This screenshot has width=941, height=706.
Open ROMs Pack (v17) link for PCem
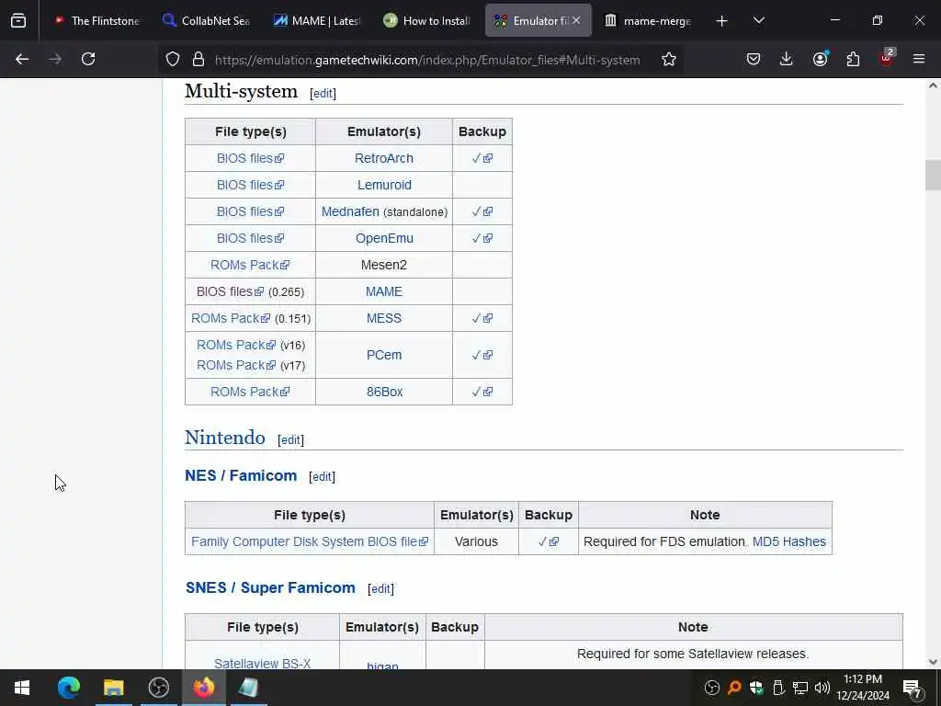(x=236, y=365)
